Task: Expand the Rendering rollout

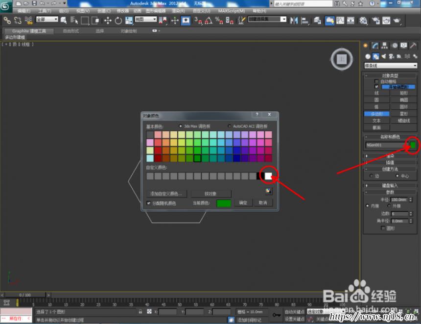Action: coord(390,156)
